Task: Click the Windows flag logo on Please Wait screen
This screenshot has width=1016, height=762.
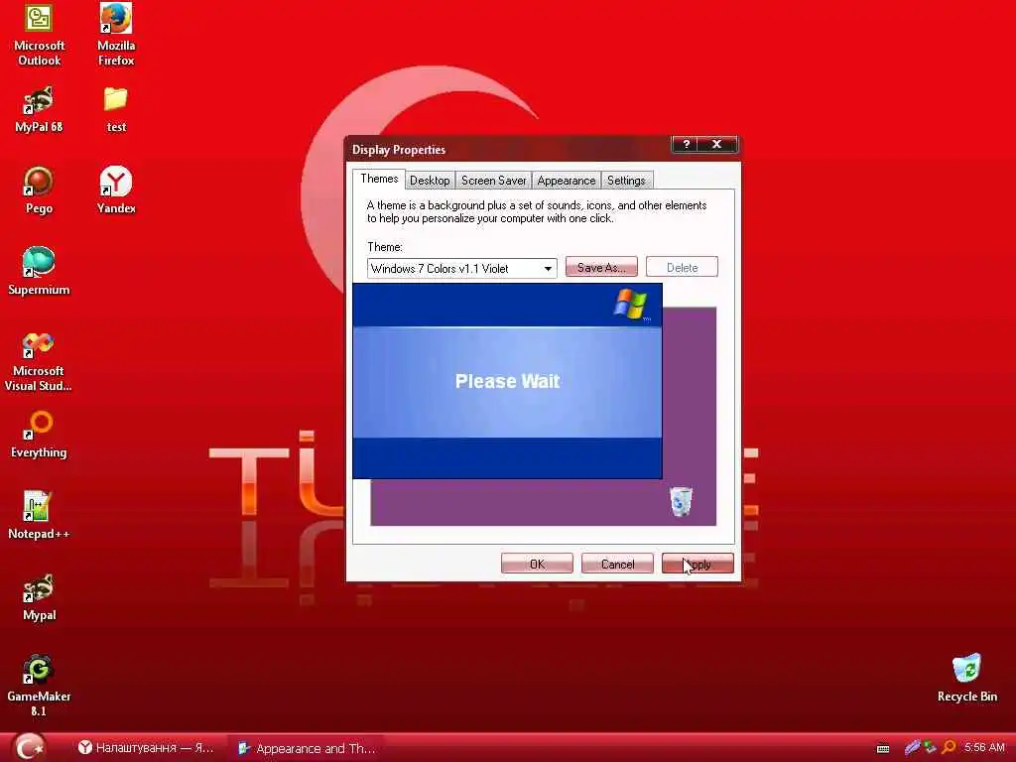Action: click(630, 305)
